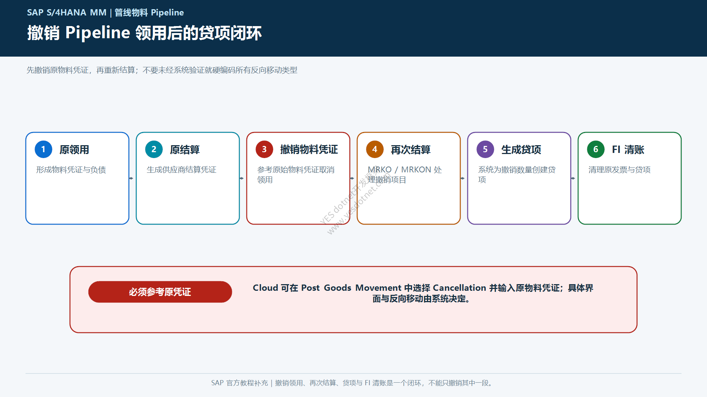Click the blue step 1 circle
The image size is (707, 397).
43,149
